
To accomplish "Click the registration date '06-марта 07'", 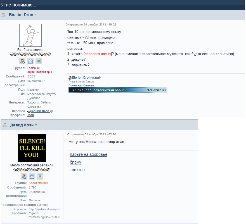I will [x=36, y=81].
